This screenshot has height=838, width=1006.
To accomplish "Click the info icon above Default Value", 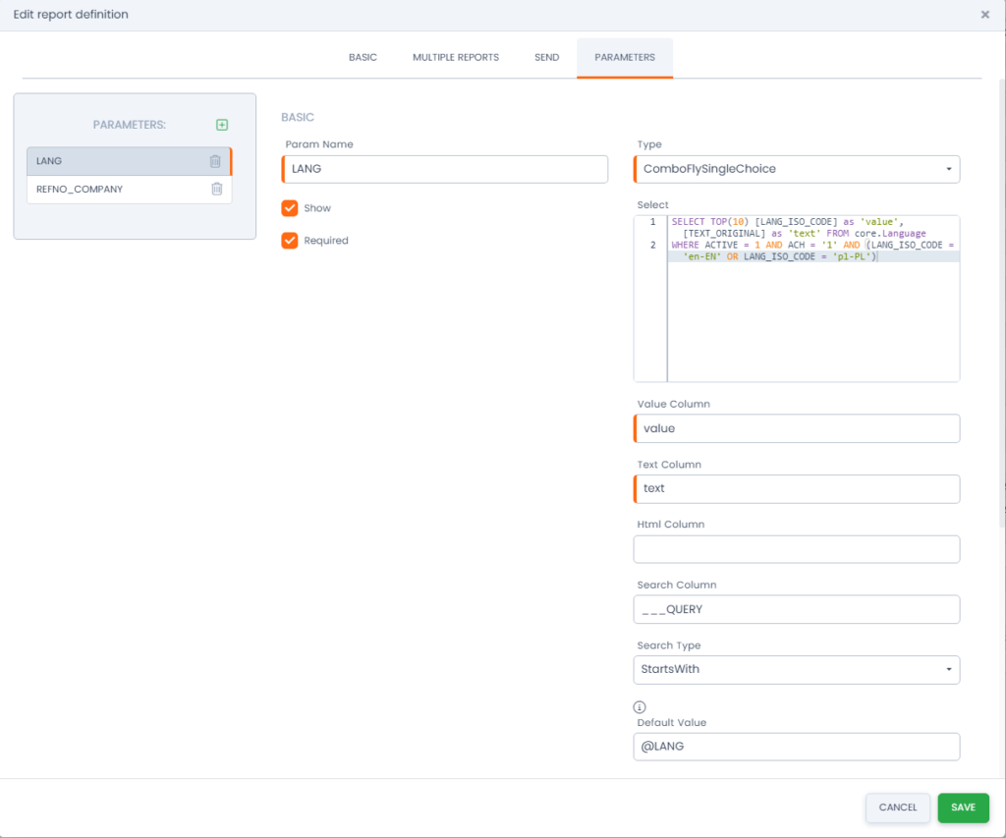I will point(640,706).
